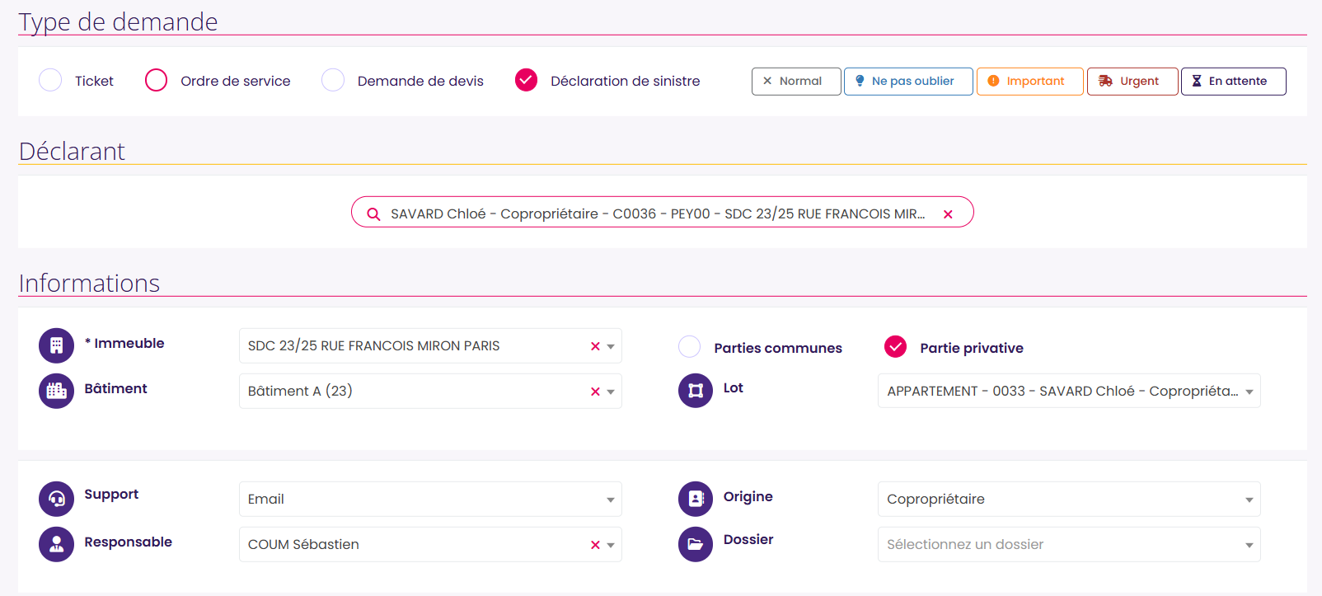Screen dimensions: 1322x596
Task: Clear the Responsable COUM Sébastien selection
Action: (x=595, y=545)
